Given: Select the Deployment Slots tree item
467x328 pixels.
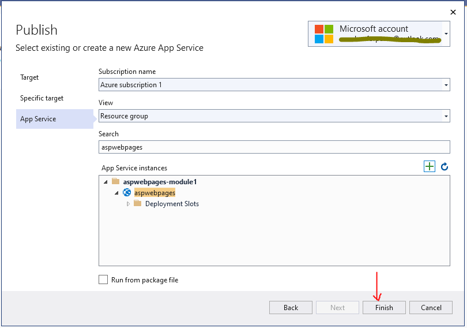Looking at the screenshot, I should click(x=172, y=204).
